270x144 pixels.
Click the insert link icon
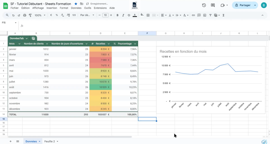click(x=193, y=15)
